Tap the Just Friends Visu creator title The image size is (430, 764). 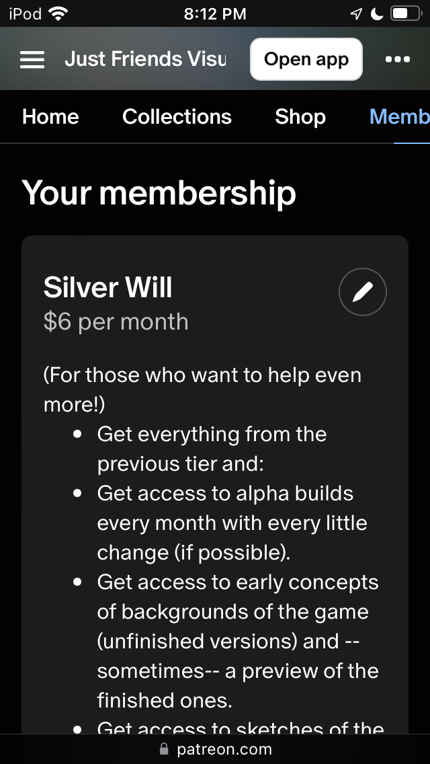[x=145, y=60]
